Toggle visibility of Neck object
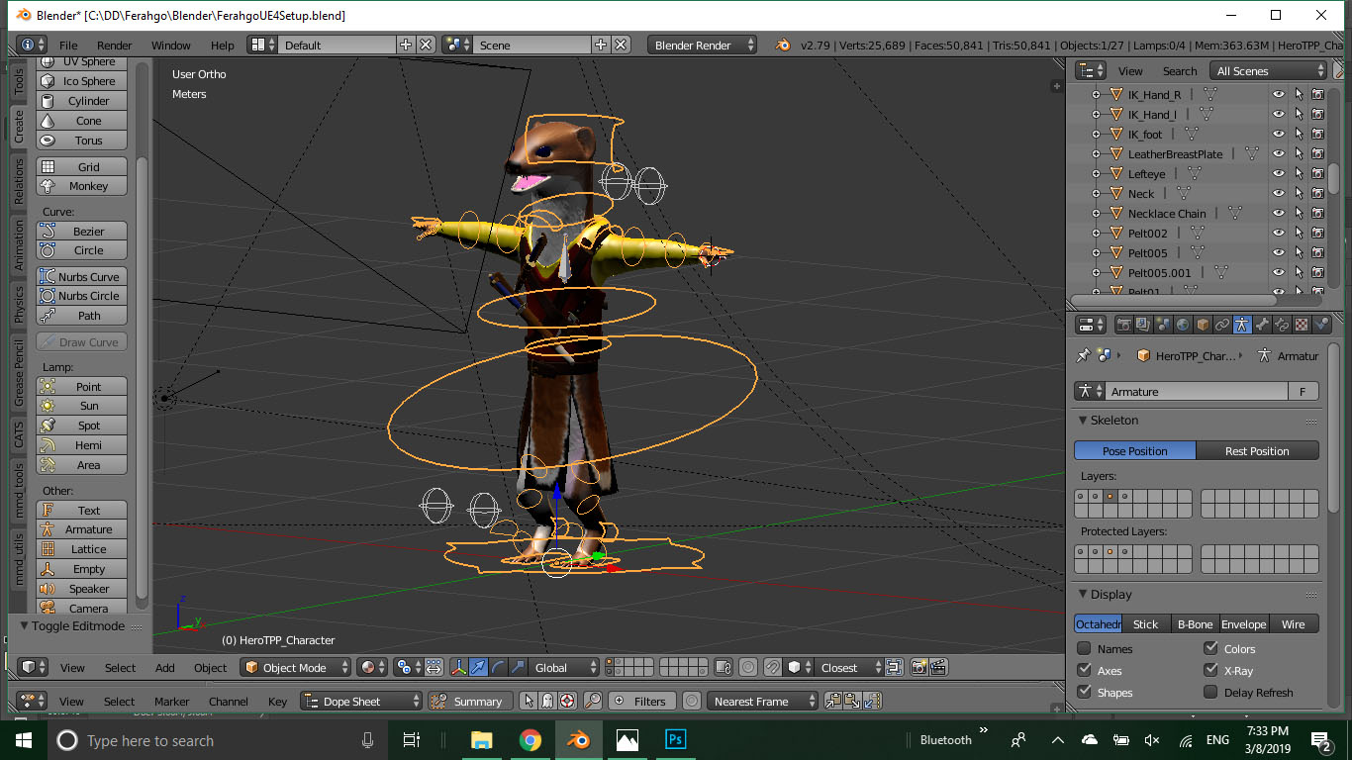The width and height of the screenshot is (1352, 760). (1279, 194)
